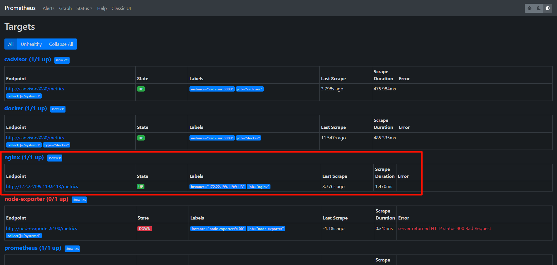
Task: Collapse docker section with show less
Action: click(58, 109)
